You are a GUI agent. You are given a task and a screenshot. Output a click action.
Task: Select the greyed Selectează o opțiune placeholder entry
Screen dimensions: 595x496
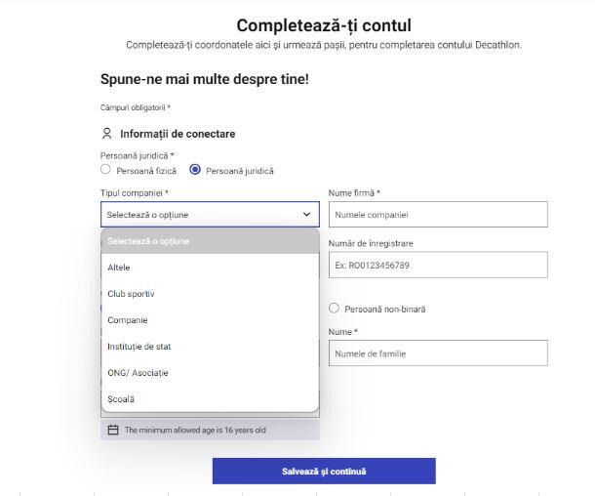pyautogui.click(x=210, y=241)
